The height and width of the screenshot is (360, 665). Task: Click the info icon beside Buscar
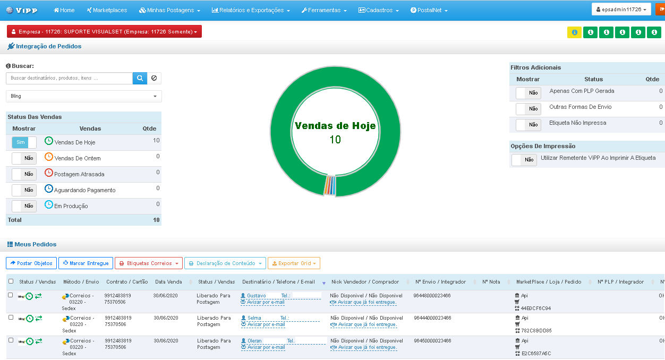8,66
